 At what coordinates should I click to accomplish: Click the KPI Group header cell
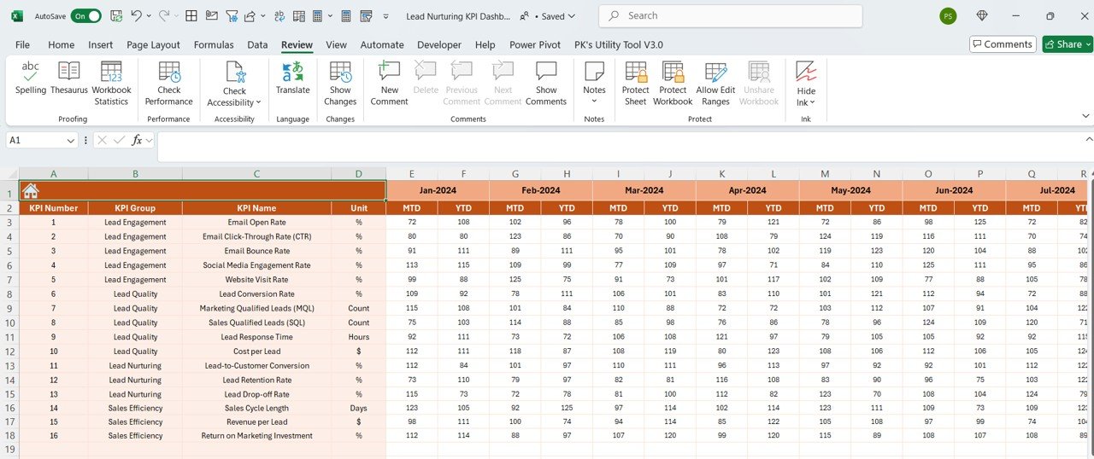tap(135, 208)
